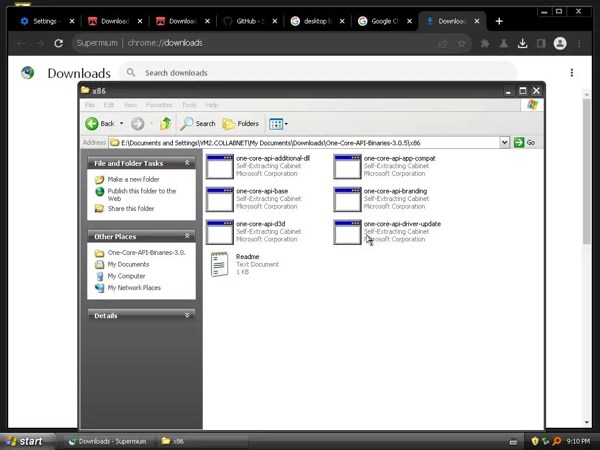The image size is (600, 450).
Task: Open the View menu in Explorer
Action: pyautogui.click(x=130, y=105)
